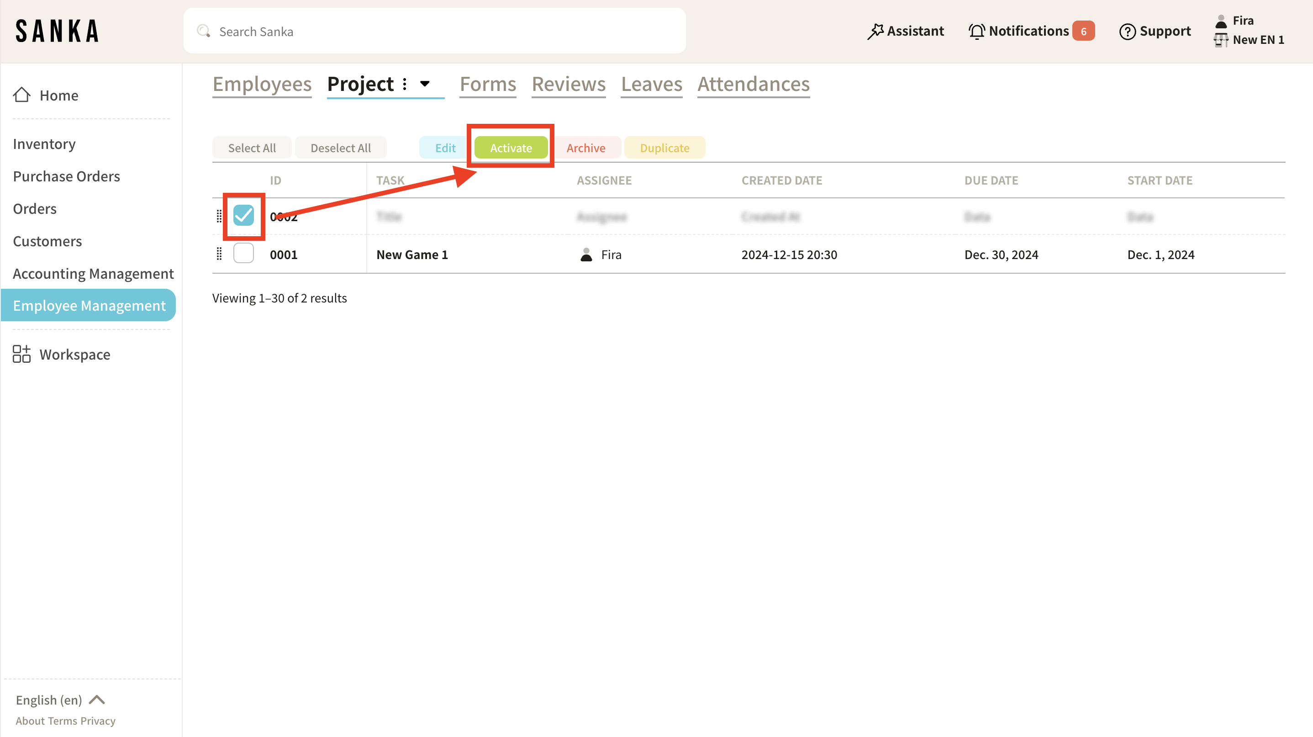Open Accounting Management in the sidebar
Viewport: 1313px width, 737px height.
click(93, 273)
